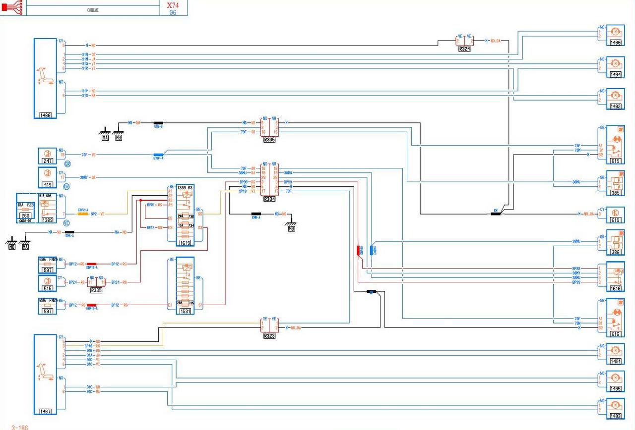
Task: Select the BPR1-RG wire label
Action: (155, 205)
